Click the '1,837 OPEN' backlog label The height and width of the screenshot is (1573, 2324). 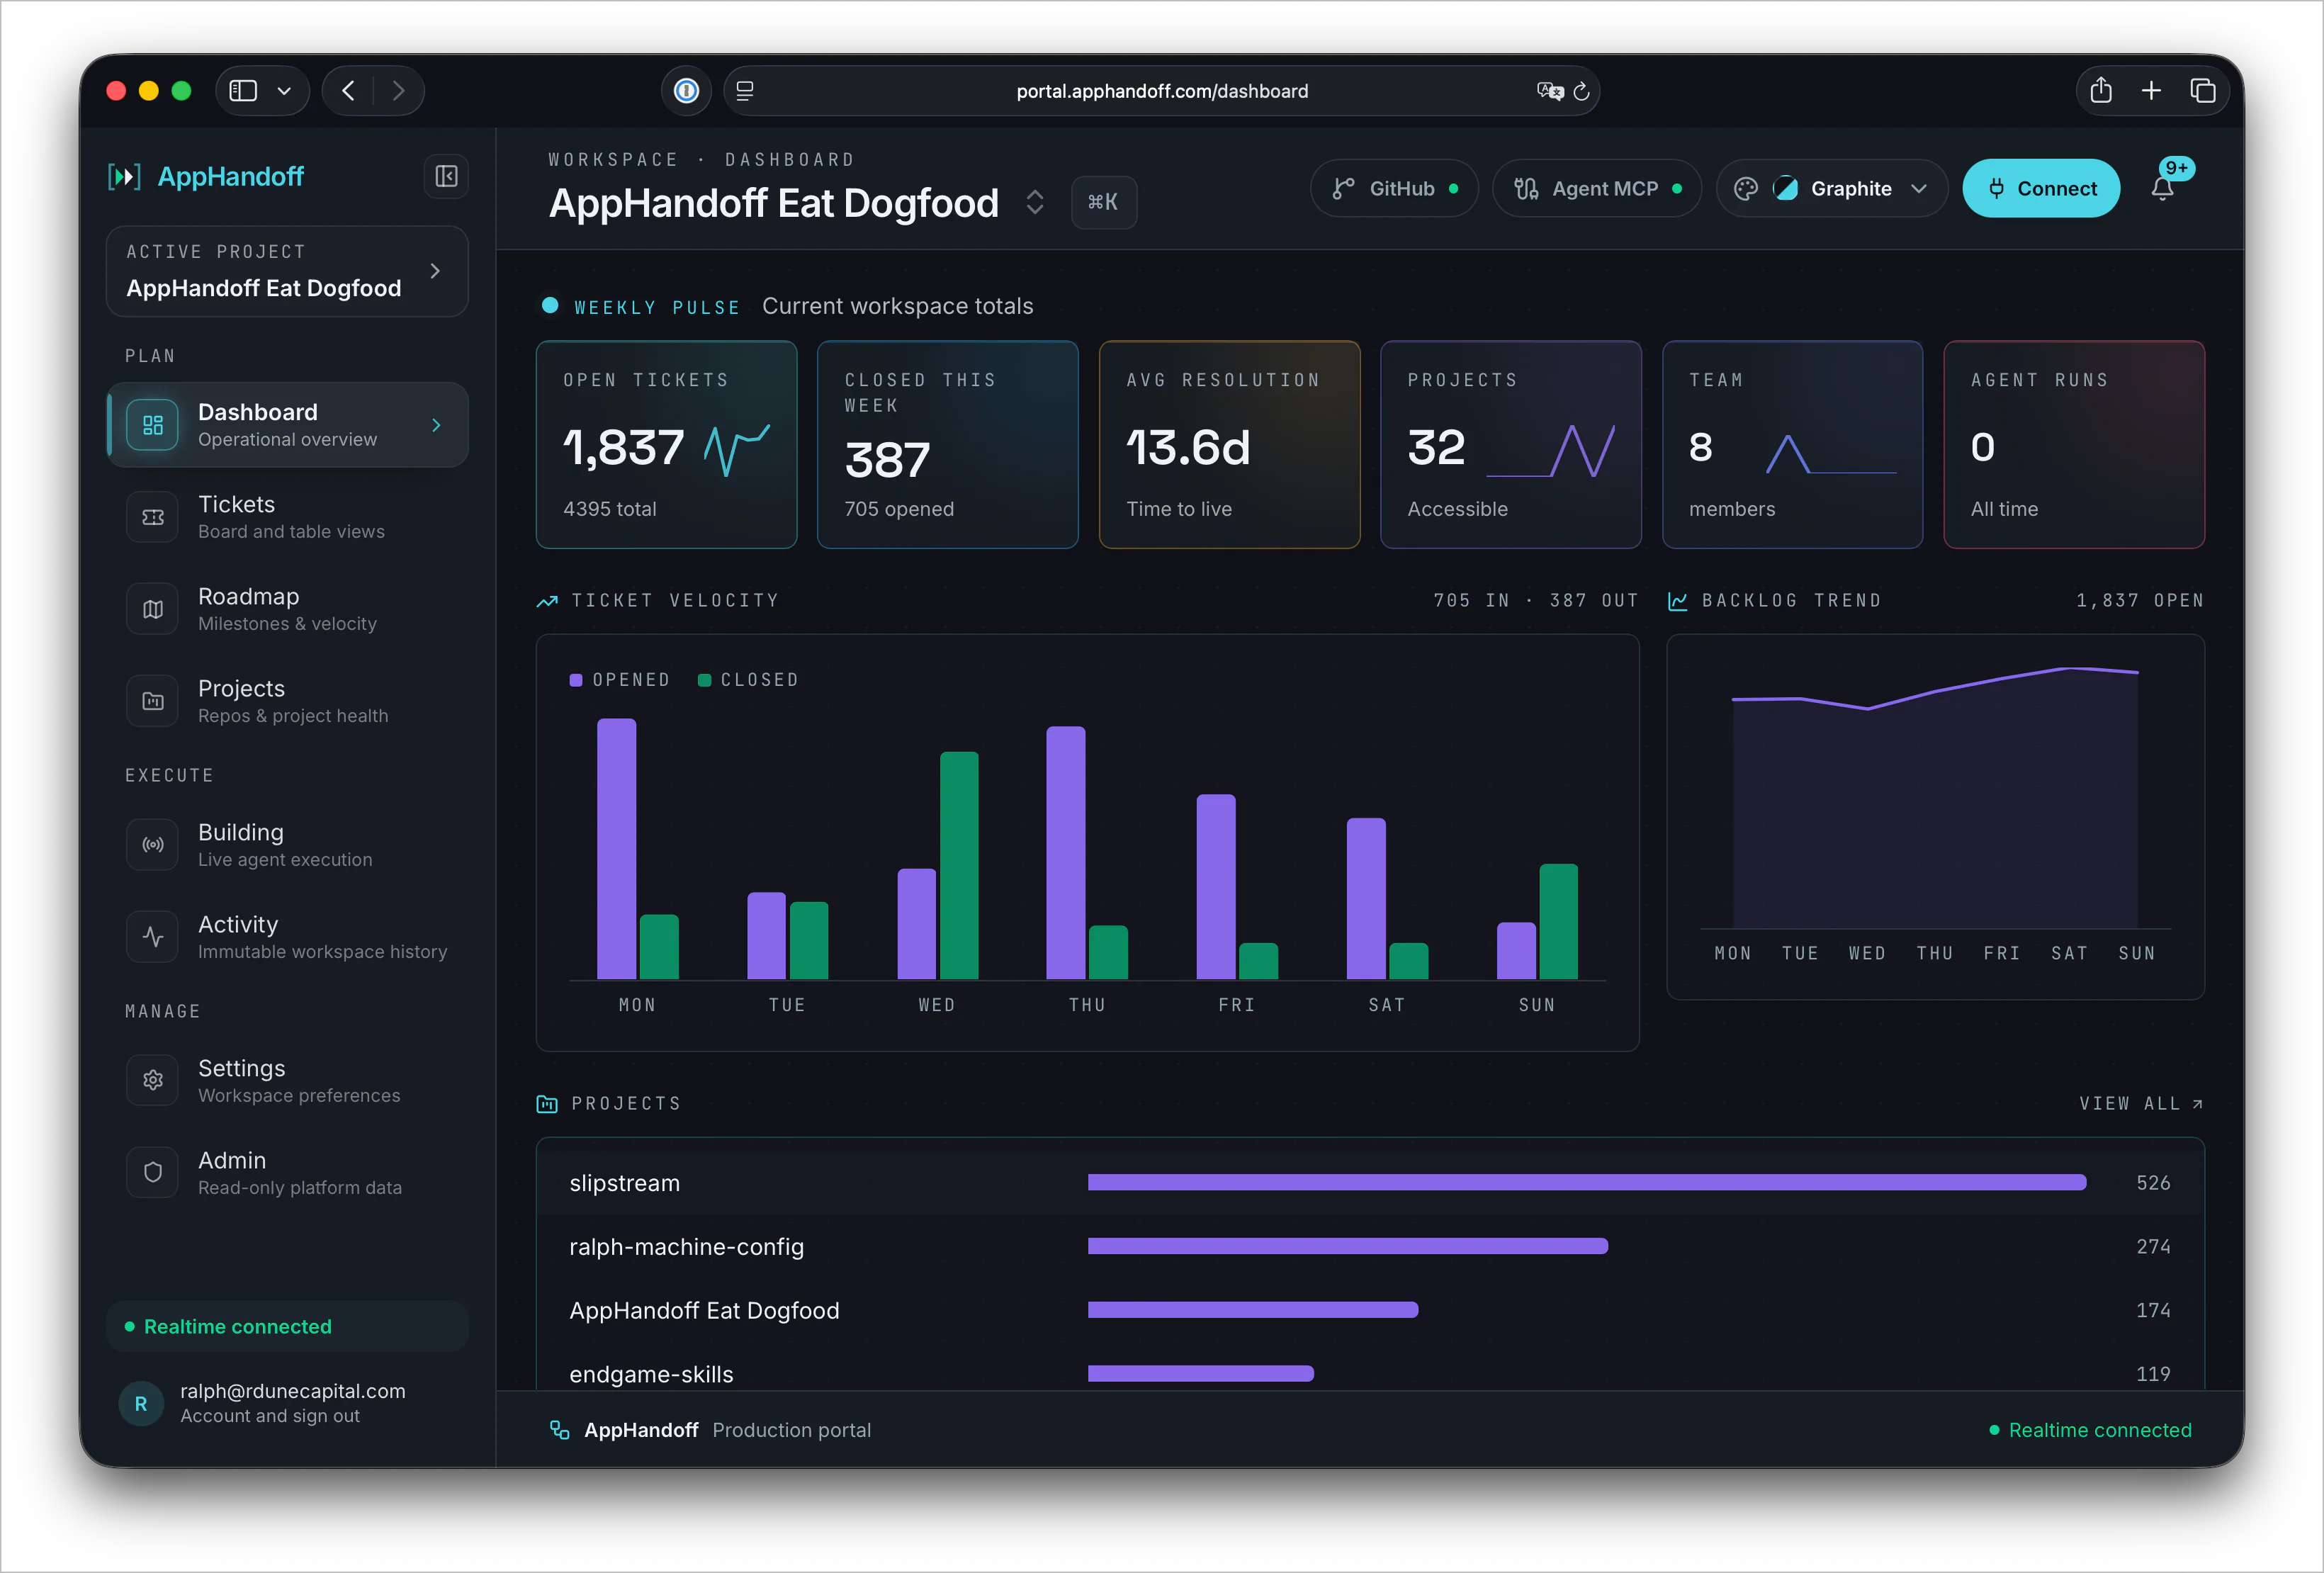2140,601
